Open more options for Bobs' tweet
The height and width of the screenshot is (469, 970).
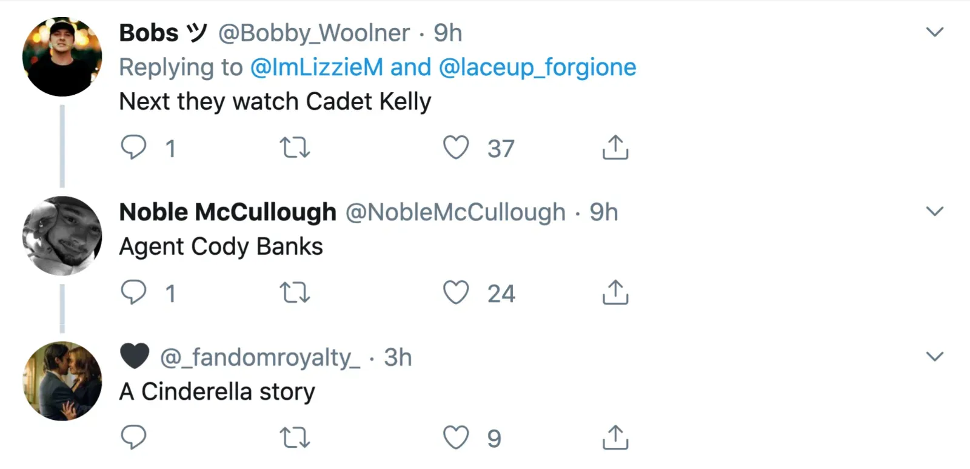(x=935, y=32)
